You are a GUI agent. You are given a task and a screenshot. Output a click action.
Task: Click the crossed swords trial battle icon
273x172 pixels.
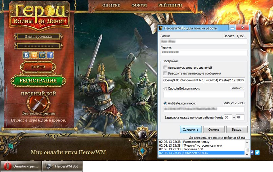pos(38,103)
